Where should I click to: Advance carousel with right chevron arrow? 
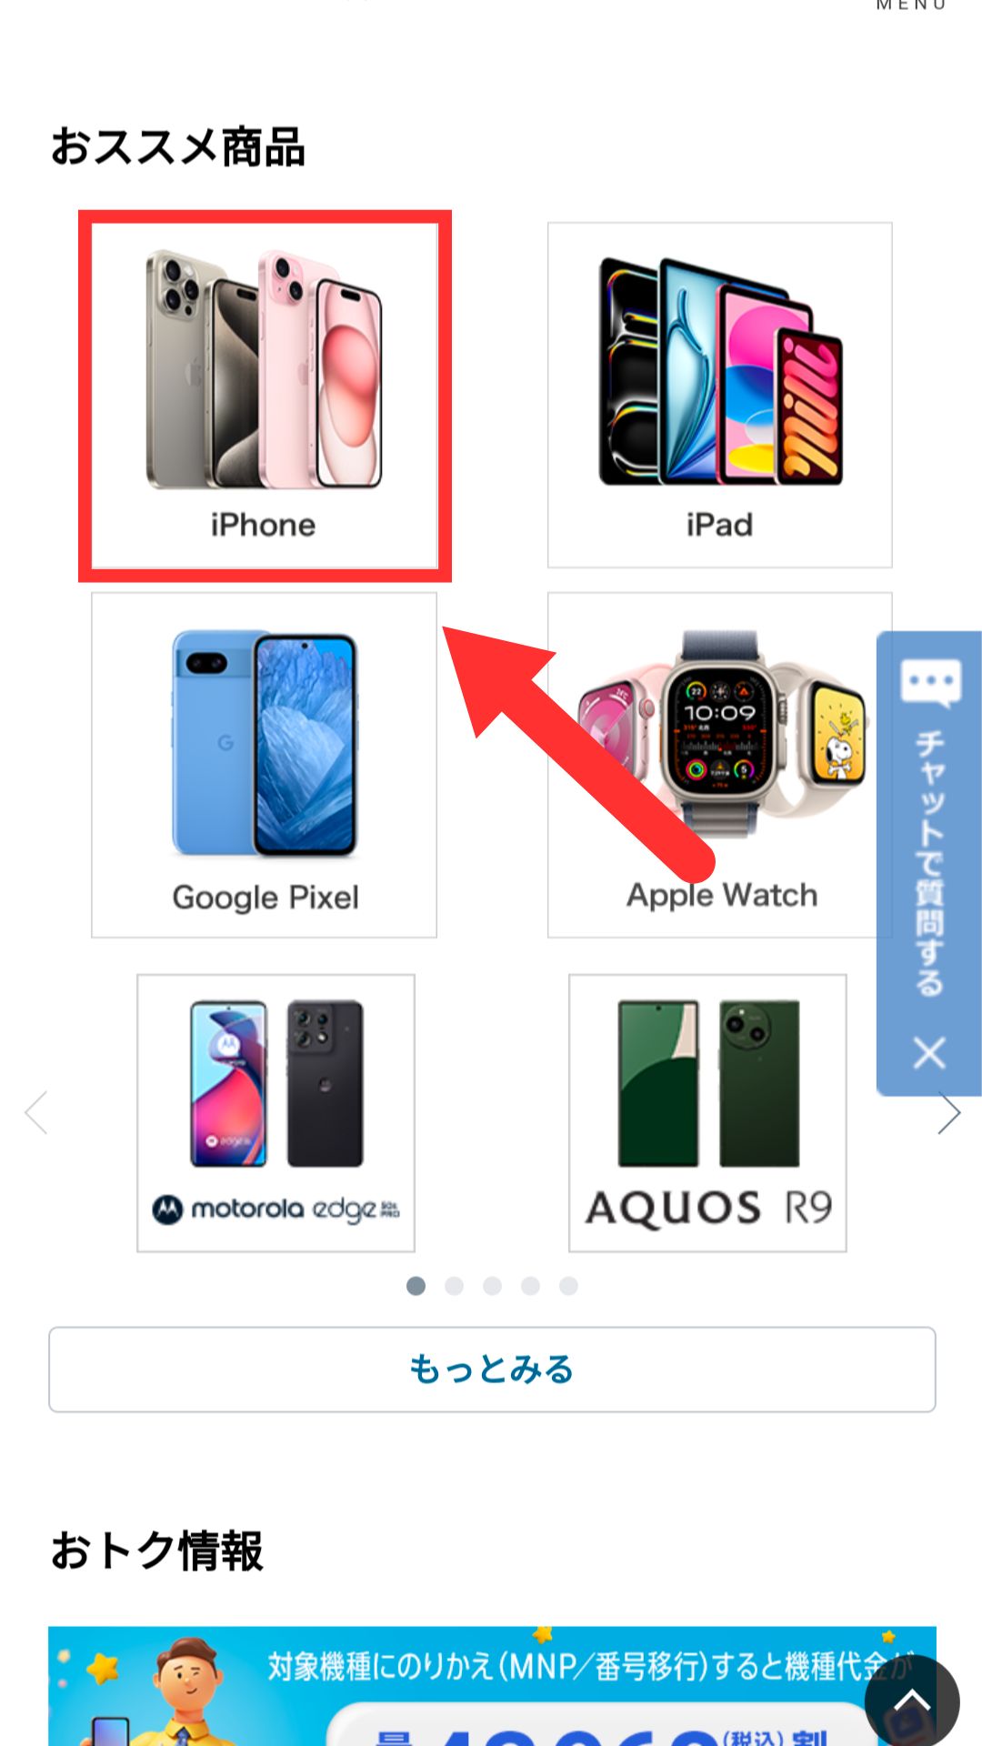[x=948, y=1112]
